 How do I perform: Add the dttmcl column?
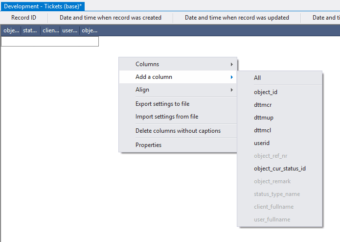pyautogui.click(x=262, y=130)
